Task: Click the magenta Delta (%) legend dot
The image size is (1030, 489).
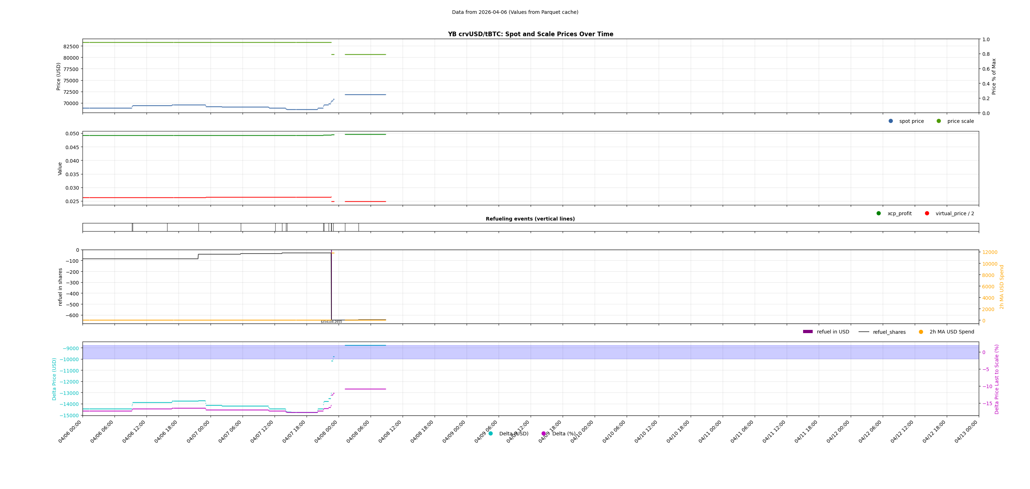Action: point(543,434)
